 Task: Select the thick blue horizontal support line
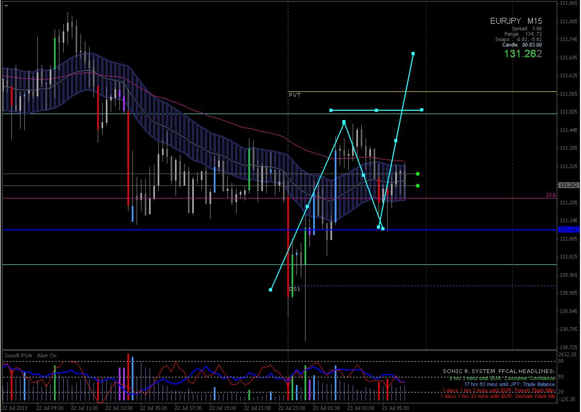pos(162,230)
